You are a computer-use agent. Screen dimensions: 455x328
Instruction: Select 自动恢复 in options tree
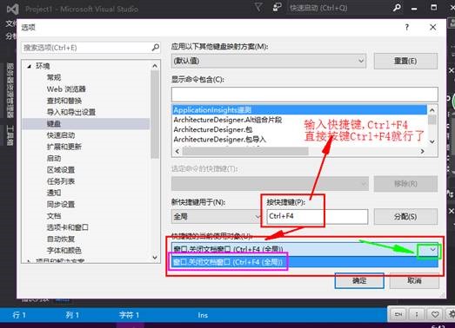(x=61, y=239)
